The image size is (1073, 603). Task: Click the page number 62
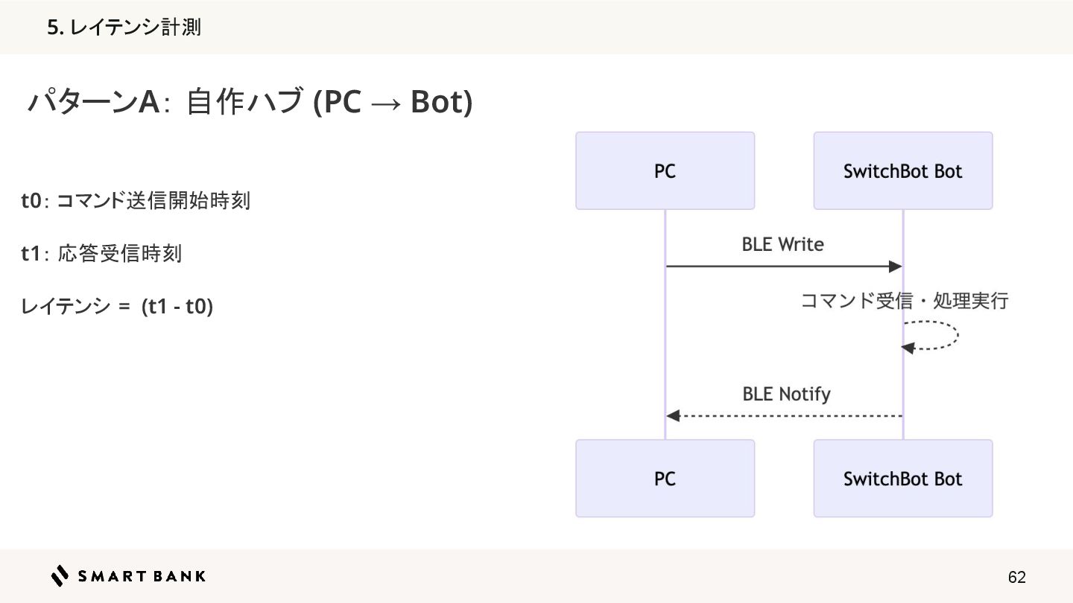tap(1016, 577)
